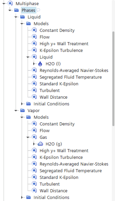
Task: Select Wall Distance under Liquid models
Action: click(53, 97)
